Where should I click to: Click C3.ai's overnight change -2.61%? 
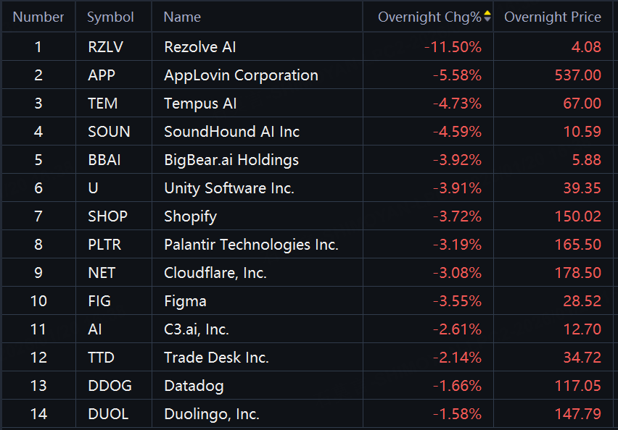click(x=457, y=329)
